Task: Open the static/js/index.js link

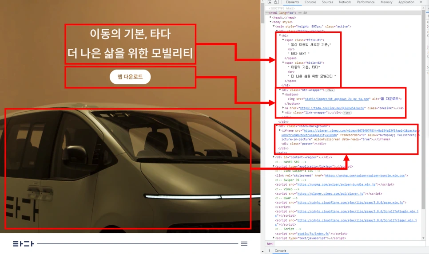Action: coord(313,234)
